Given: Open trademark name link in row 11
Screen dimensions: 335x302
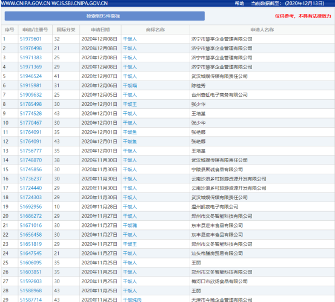Looking at the screenshot, I should tap(130, 133).
